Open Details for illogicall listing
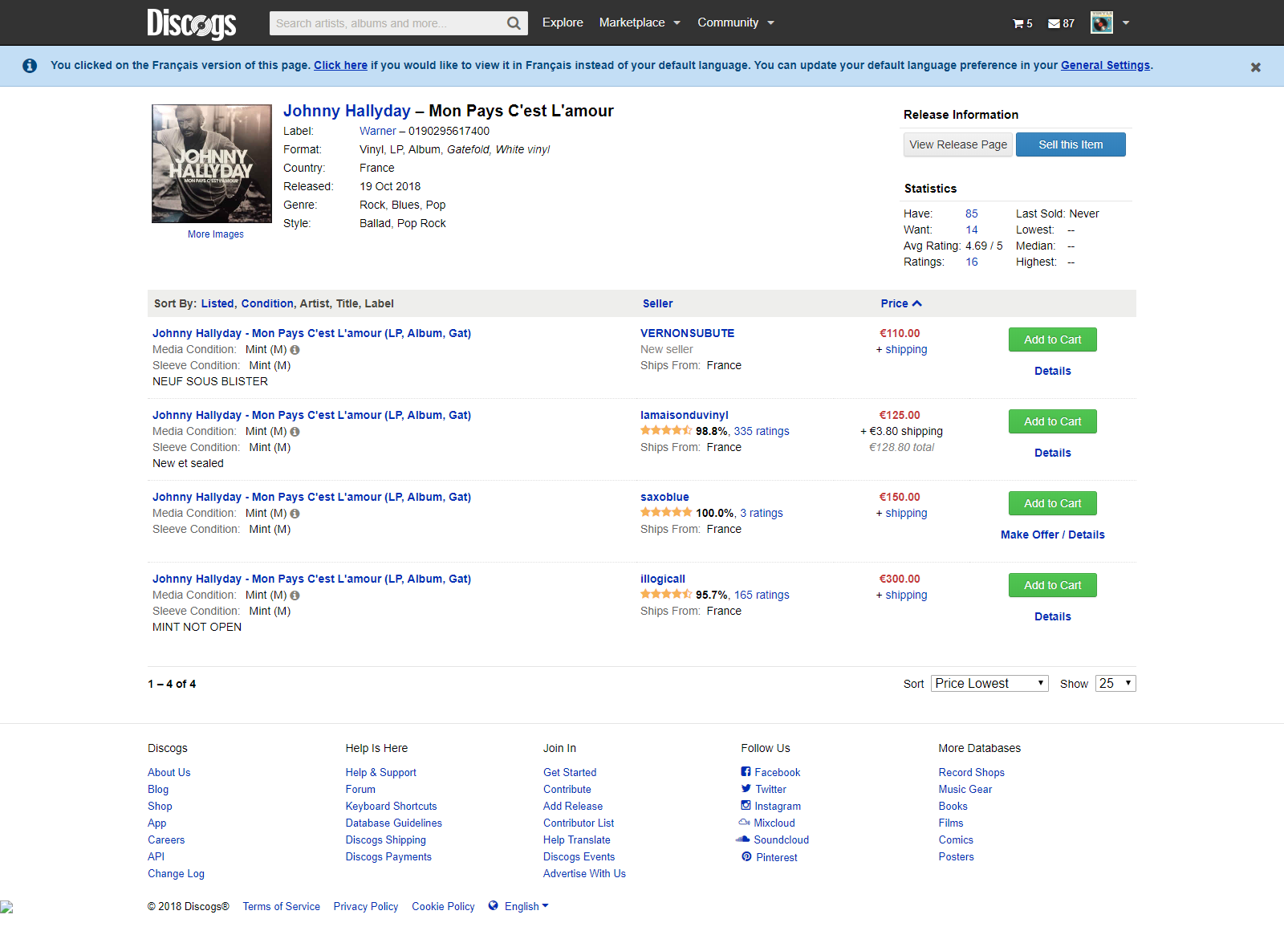Image resolution: width=1284 pixels, height=935 pixels. (x=1052, y=616)
